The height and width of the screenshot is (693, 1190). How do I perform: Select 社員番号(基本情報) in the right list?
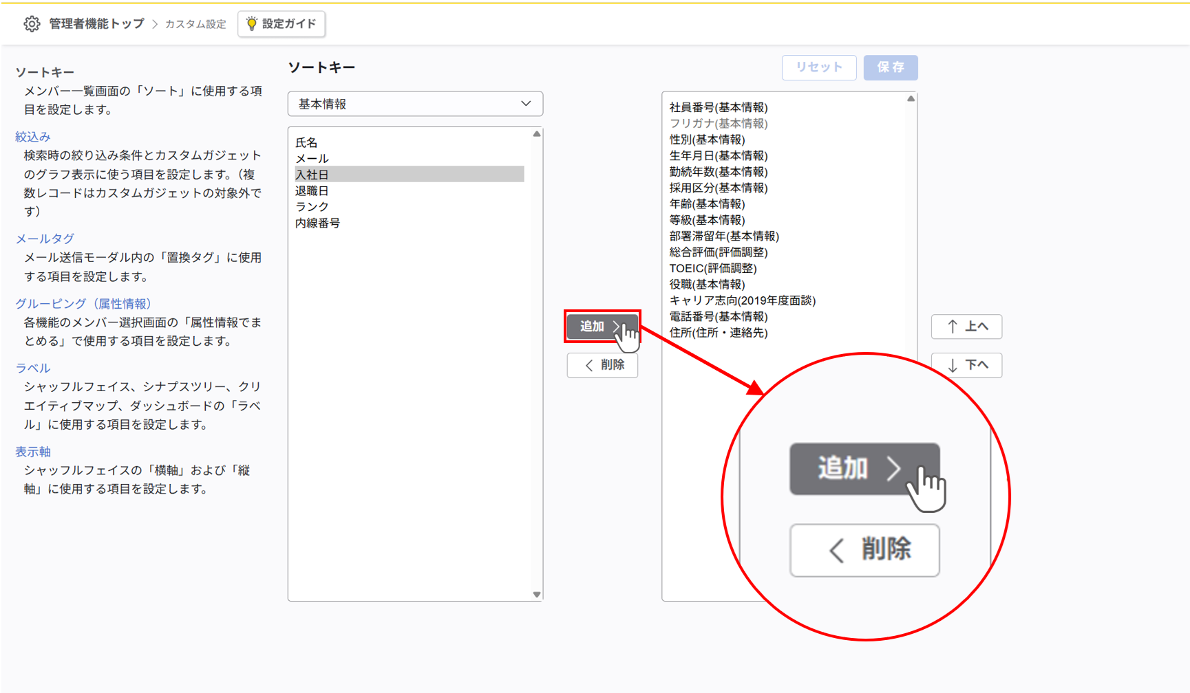coord(719,107)
